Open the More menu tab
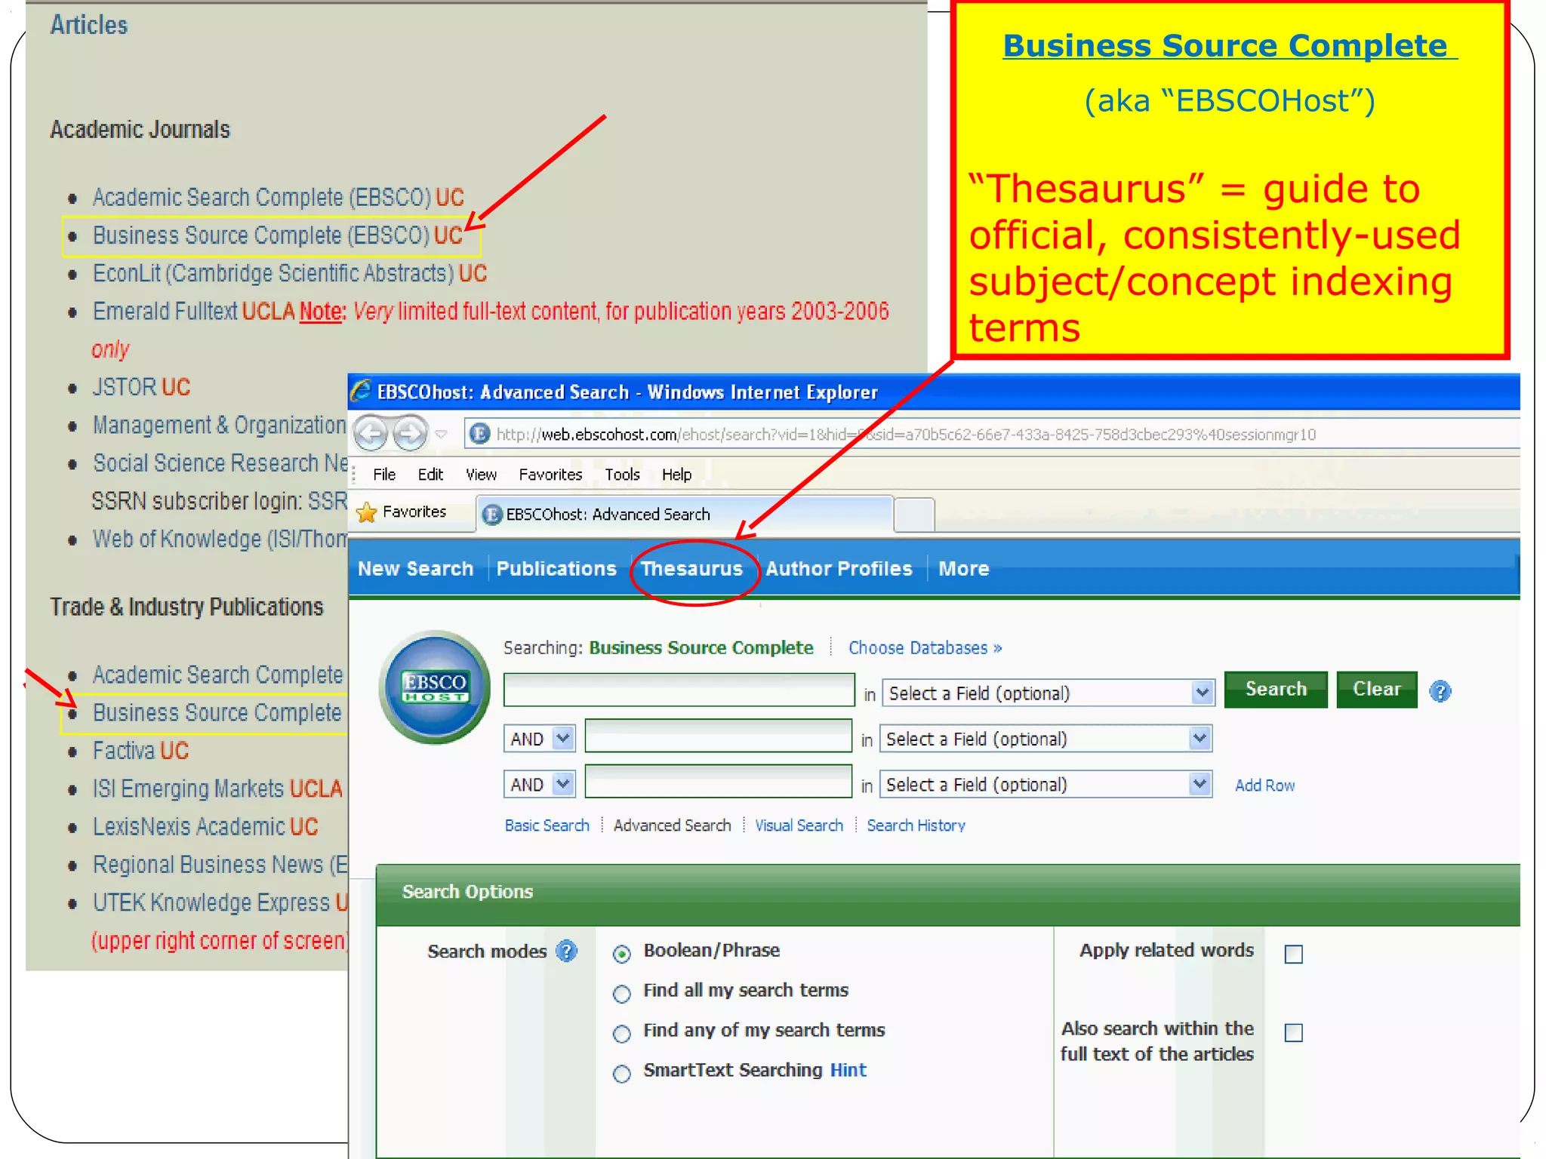 (963, 569)
